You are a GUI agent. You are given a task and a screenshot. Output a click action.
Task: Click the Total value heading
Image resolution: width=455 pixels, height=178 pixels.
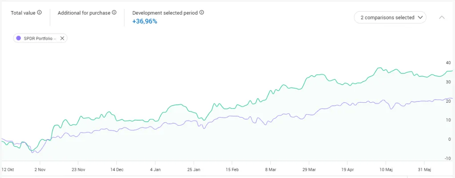coord(23,13)
